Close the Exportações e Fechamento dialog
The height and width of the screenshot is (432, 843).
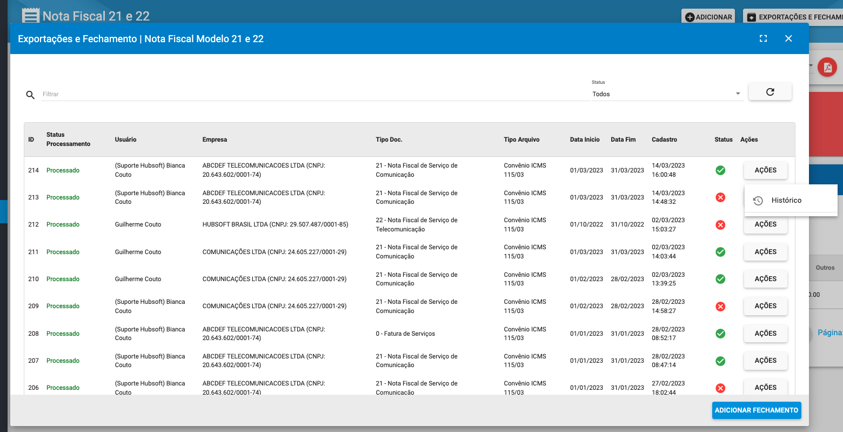tap(788, 38)
